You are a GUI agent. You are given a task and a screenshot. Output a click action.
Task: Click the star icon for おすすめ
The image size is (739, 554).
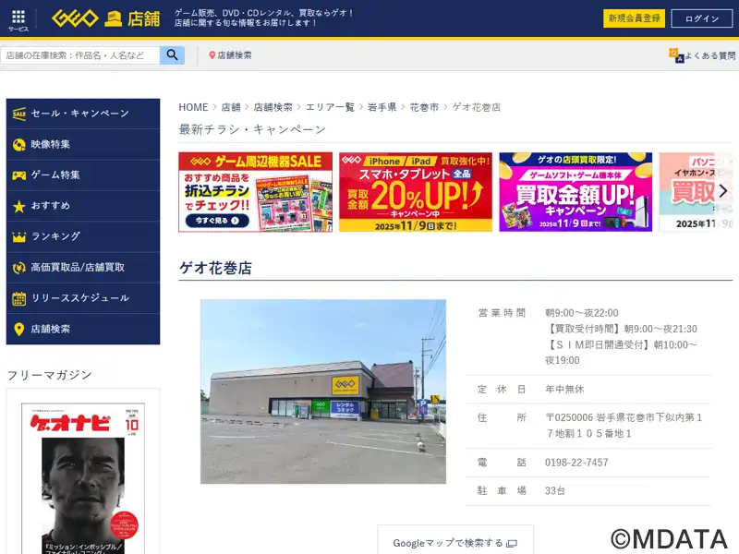(x=18, y=206)
